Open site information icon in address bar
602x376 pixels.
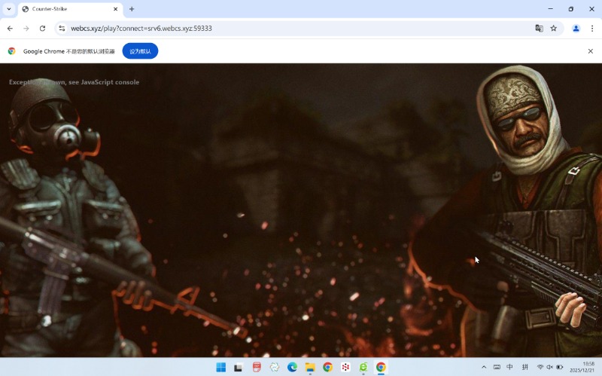coord(62,29)
